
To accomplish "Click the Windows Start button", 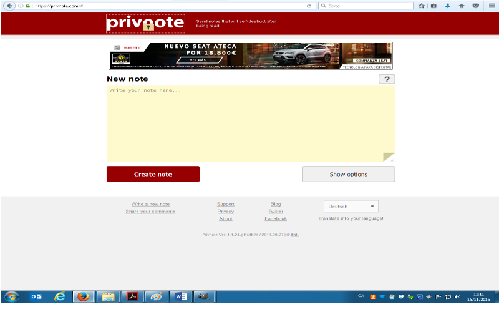I will (x=12, y=296).
